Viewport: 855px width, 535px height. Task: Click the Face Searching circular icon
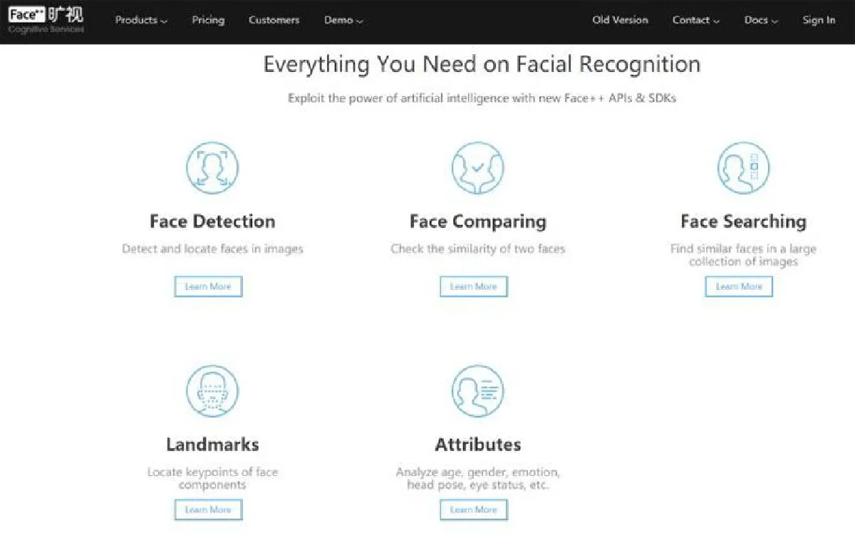[743, 167]
